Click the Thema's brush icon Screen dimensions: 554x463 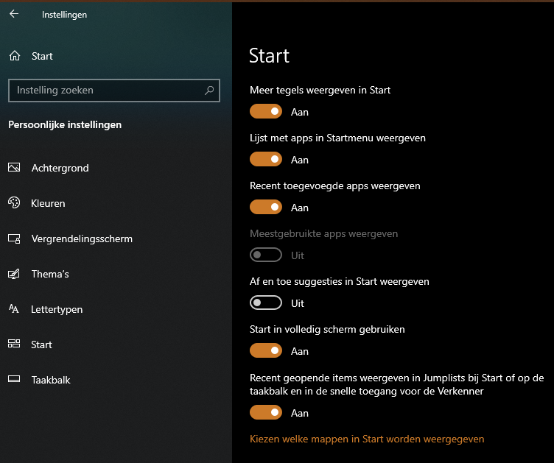tap(14, 274)
